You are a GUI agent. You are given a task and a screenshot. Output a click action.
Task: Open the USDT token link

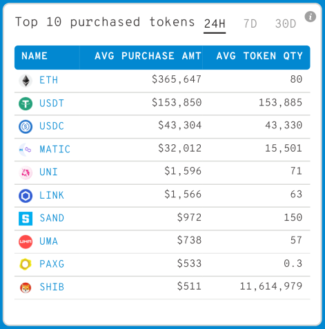click(x=52, y=103)
